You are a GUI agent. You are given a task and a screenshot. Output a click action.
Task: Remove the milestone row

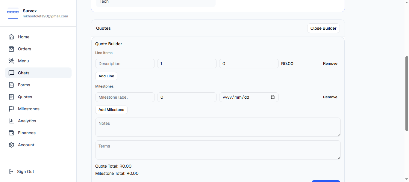tap(330, 97)
